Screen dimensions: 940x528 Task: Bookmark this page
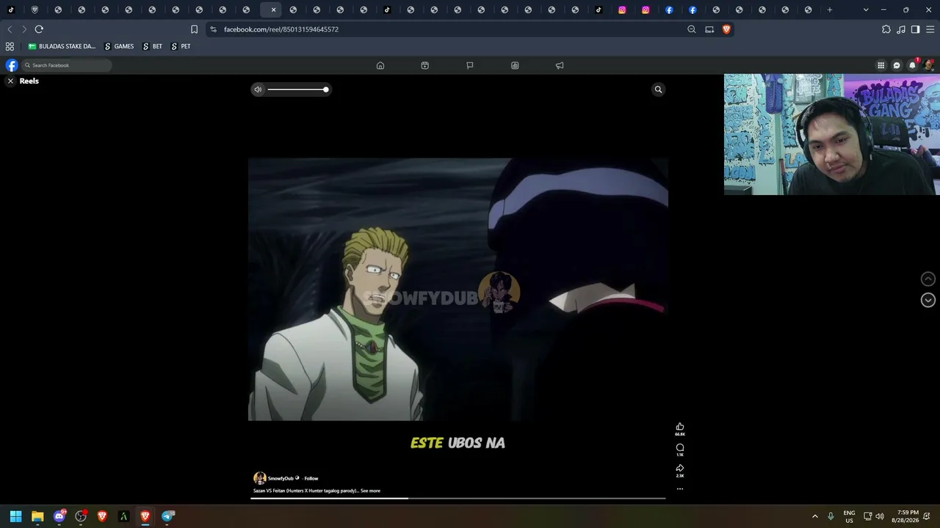click(x=194, y=29)
